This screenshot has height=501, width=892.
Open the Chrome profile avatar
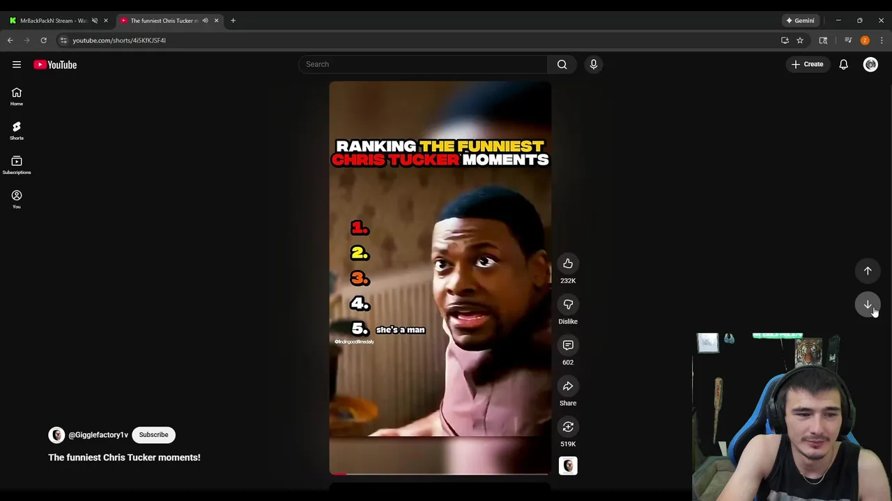pos(865,40)
